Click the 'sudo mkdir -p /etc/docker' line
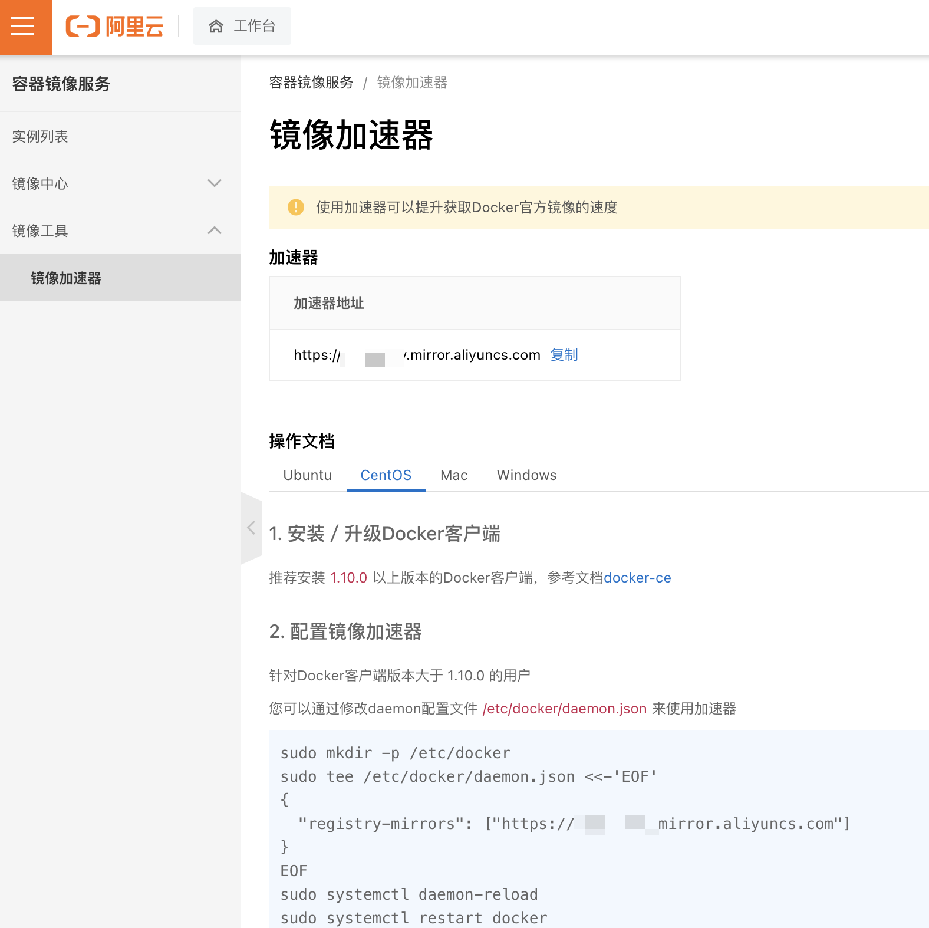This screenshot has height=928, width=929. click(396, 753)
